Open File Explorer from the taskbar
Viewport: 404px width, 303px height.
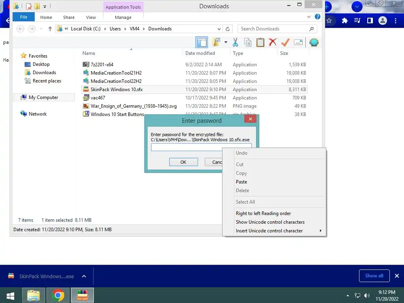coord(34,295)
